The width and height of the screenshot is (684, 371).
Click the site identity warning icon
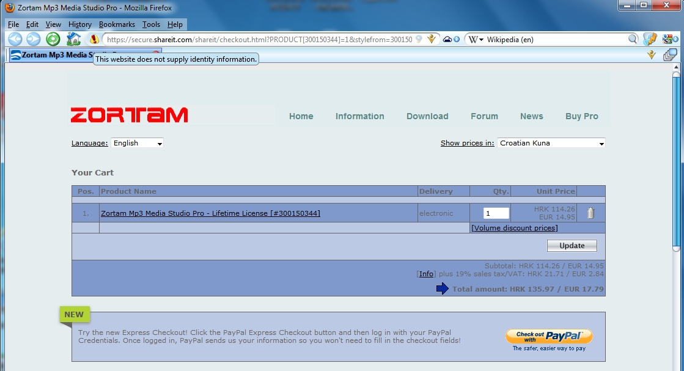tap(94, 40)
